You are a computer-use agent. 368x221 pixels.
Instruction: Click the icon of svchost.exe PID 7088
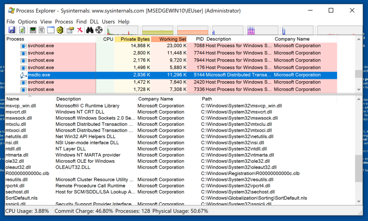click(x=23, y=46)
